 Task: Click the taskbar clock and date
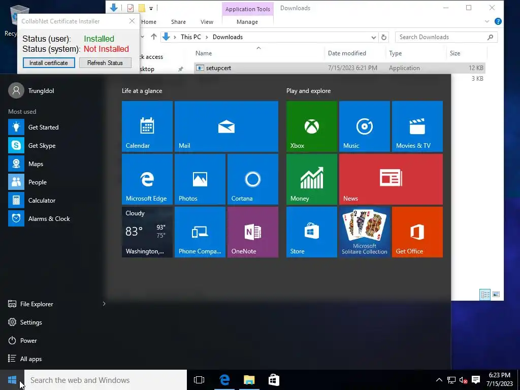pos(500,380)
